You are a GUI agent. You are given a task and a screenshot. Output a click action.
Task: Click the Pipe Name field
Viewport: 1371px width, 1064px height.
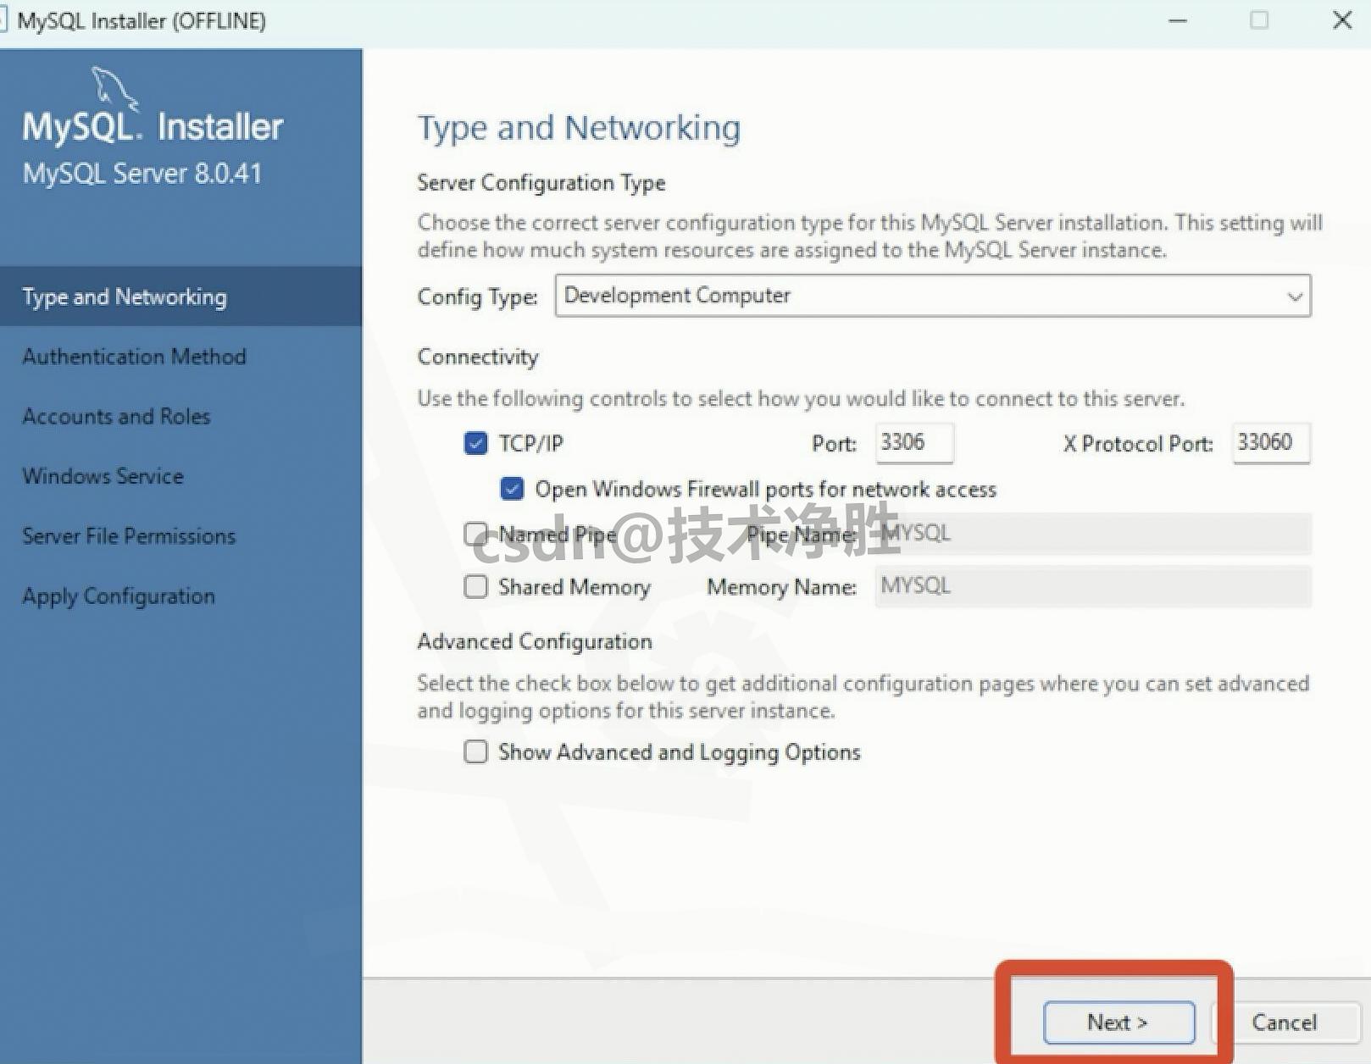(1093, 534)
